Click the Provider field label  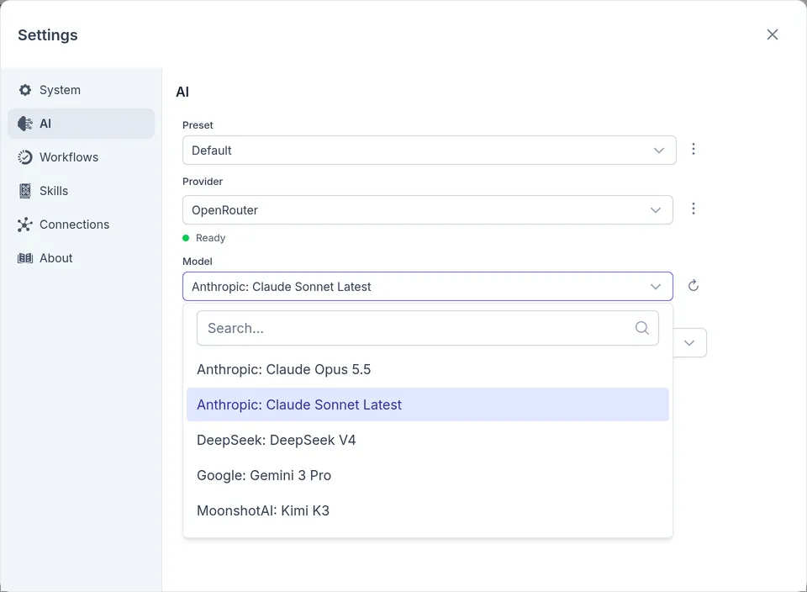click(x=203, y=181)
